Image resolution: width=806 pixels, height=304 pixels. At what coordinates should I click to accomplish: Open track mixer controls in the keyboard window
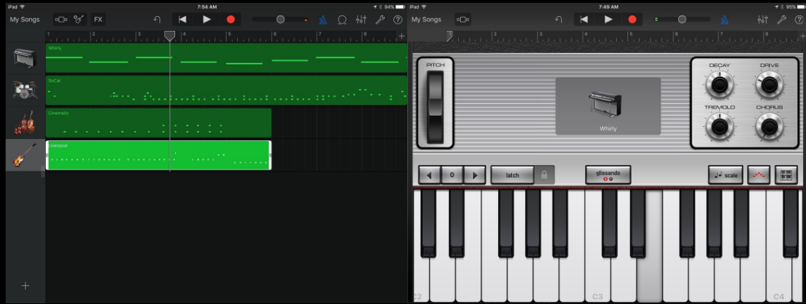[763, 20]
